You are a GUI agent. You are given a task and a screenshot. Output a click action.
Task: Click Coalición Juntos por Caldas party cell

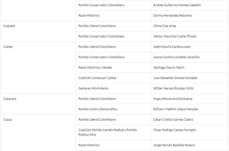pyautogui.click(x=97, y=78)
